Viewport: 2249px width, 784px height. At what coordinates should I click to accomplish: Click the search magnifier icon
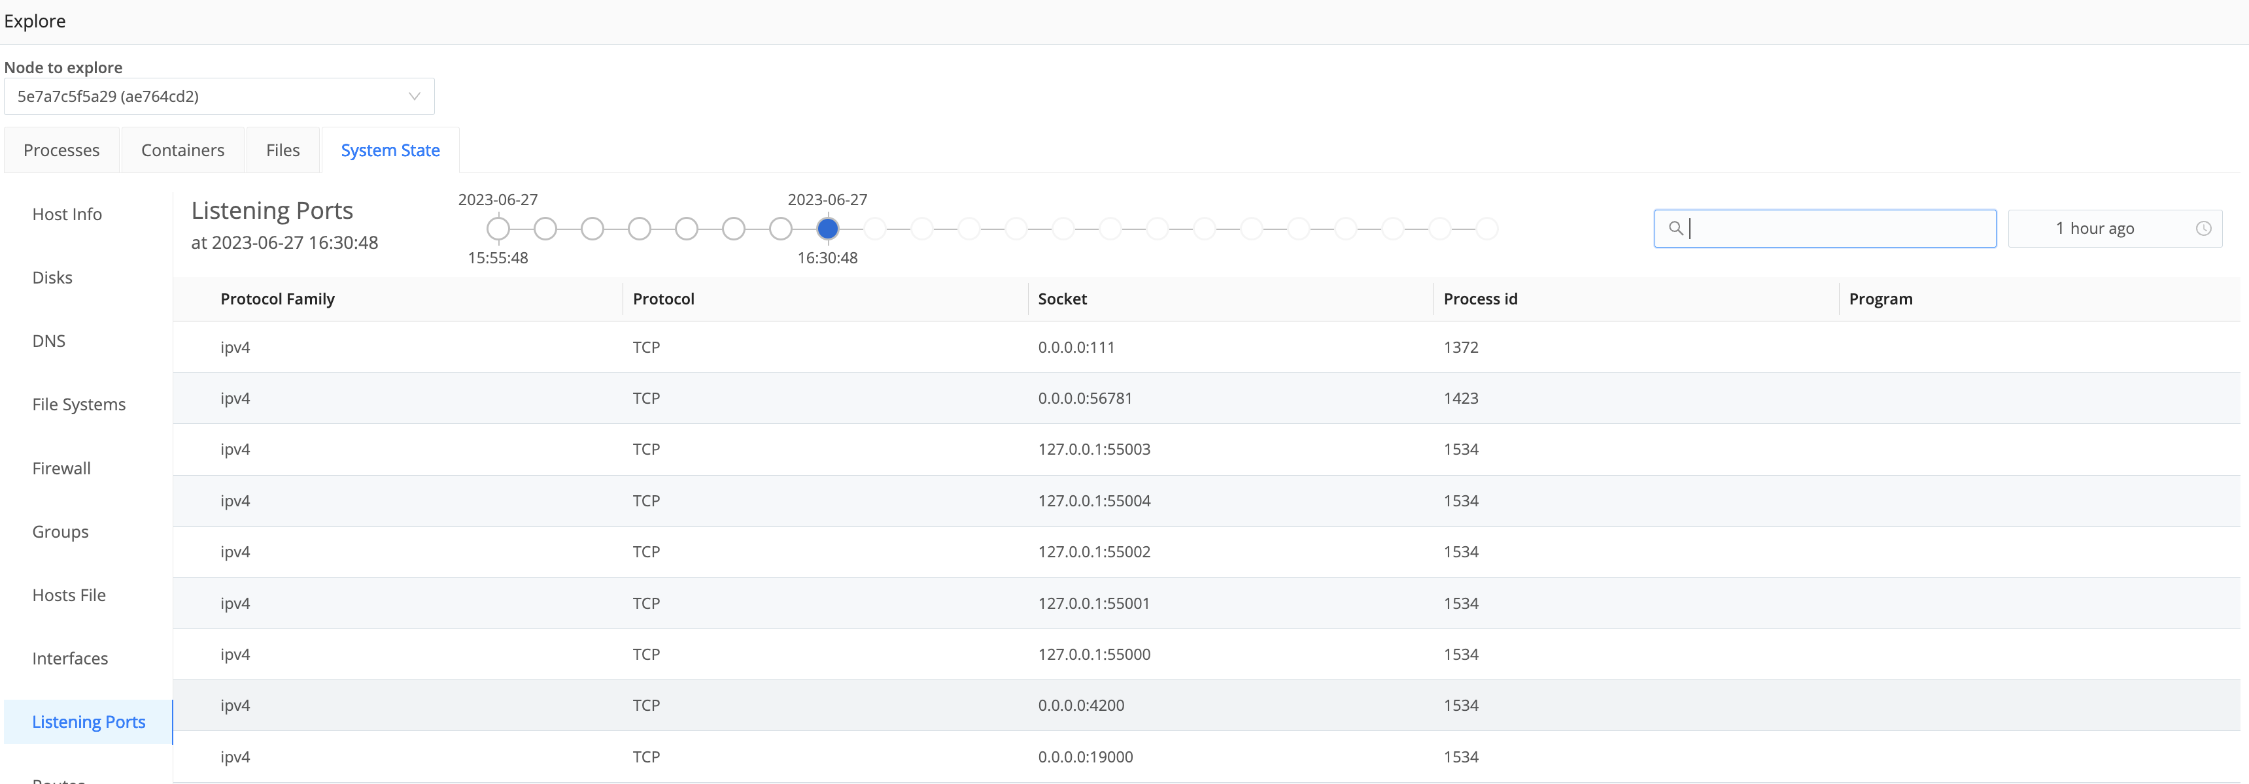coord(1677,229)
